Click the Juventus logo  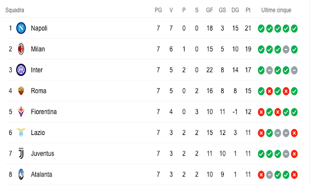point(21,154)
